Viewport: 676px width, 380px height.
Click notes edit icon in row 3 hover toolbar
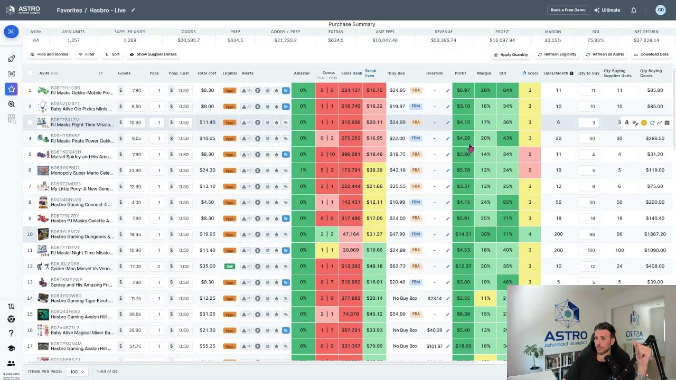pyautogui.click(x=635, y=122)
